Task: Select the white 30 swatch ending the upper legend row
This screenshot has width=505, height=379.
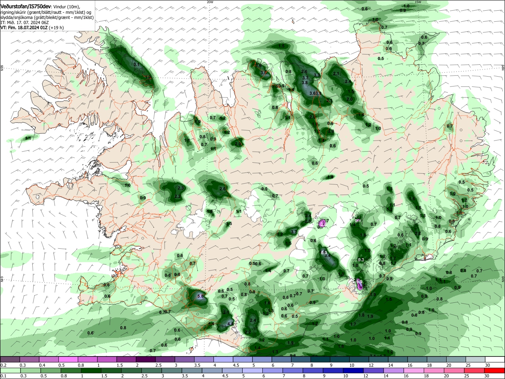Action: 494,359
